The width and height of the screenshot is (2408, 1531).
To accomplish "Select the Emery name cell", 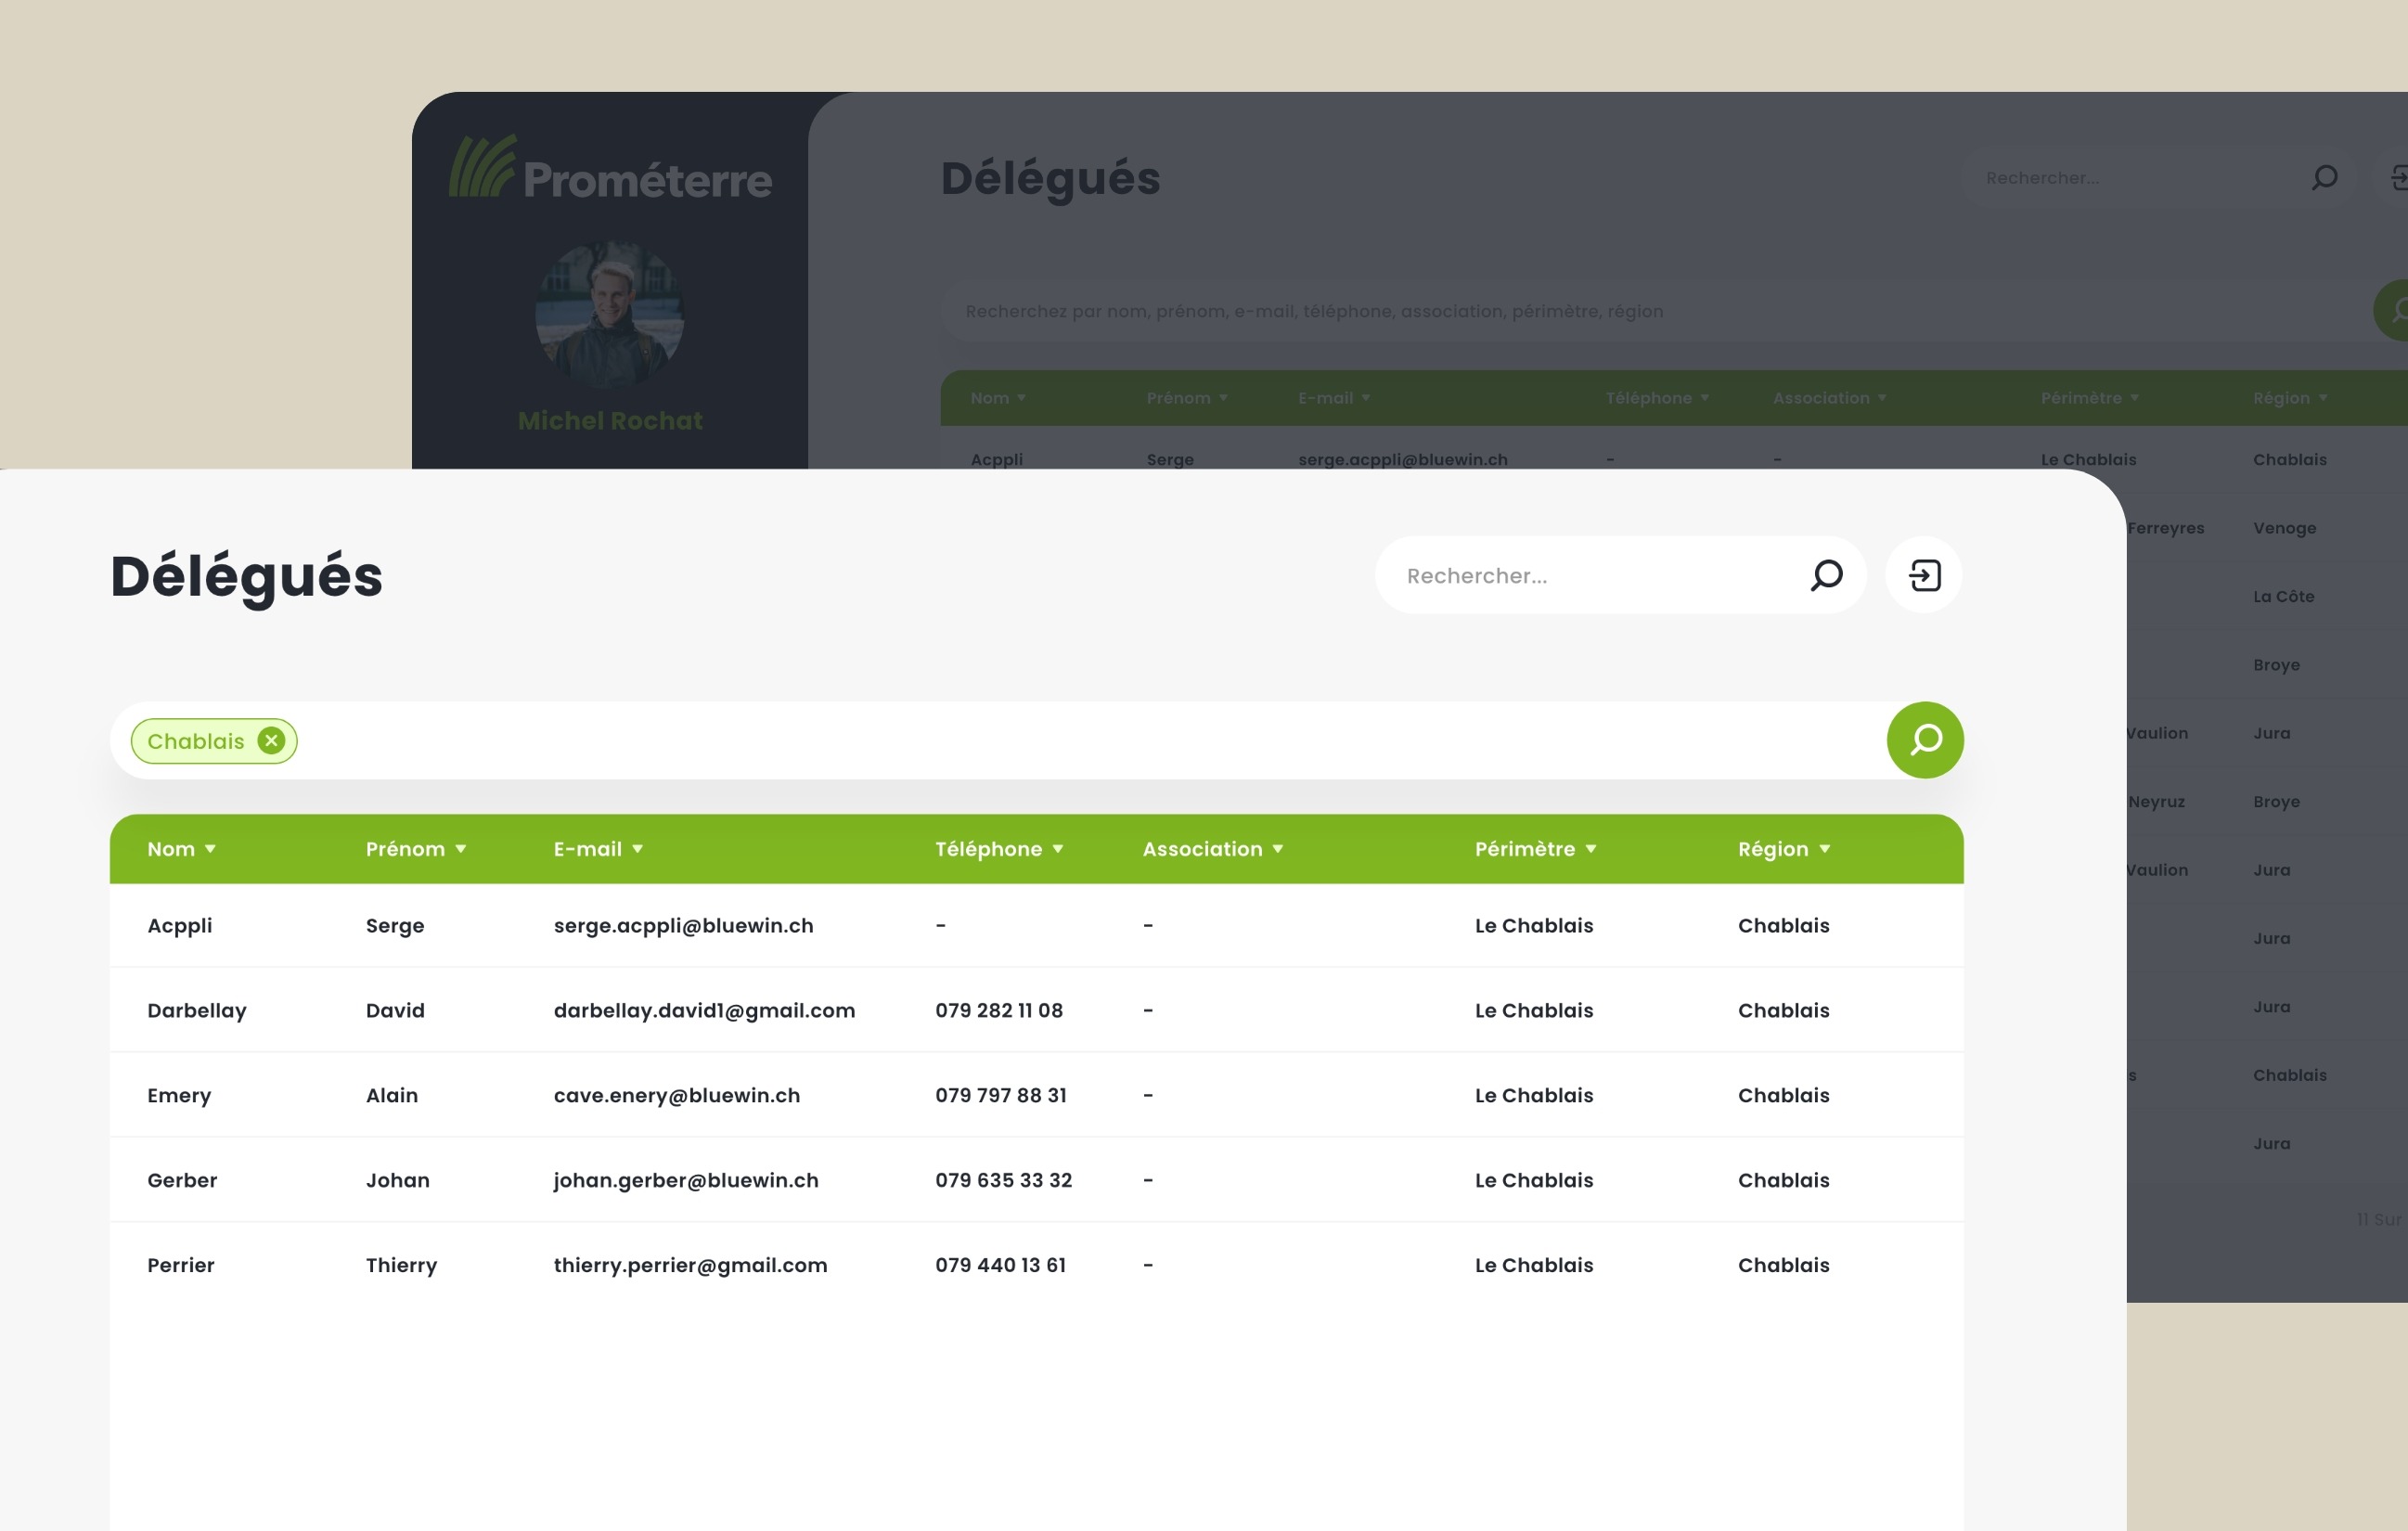I will click(x=179, y=1096).
